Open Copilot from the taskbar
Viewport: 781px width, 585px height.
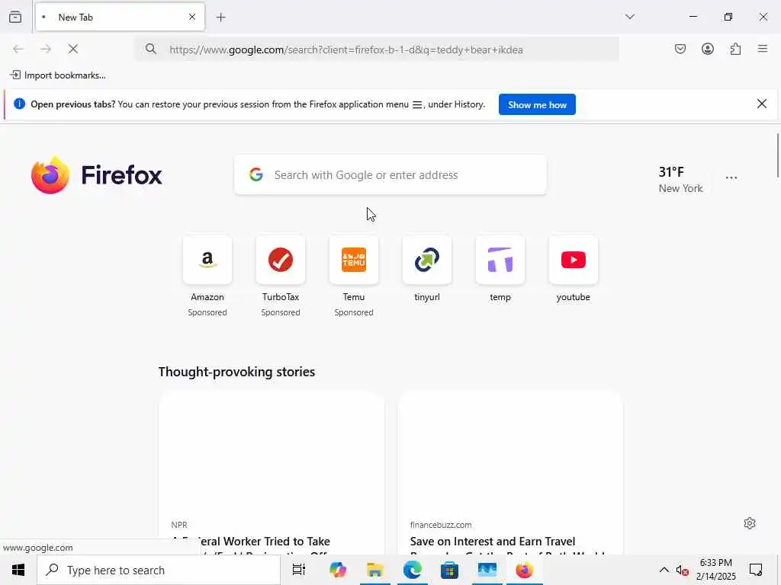[x=338, y=570]
